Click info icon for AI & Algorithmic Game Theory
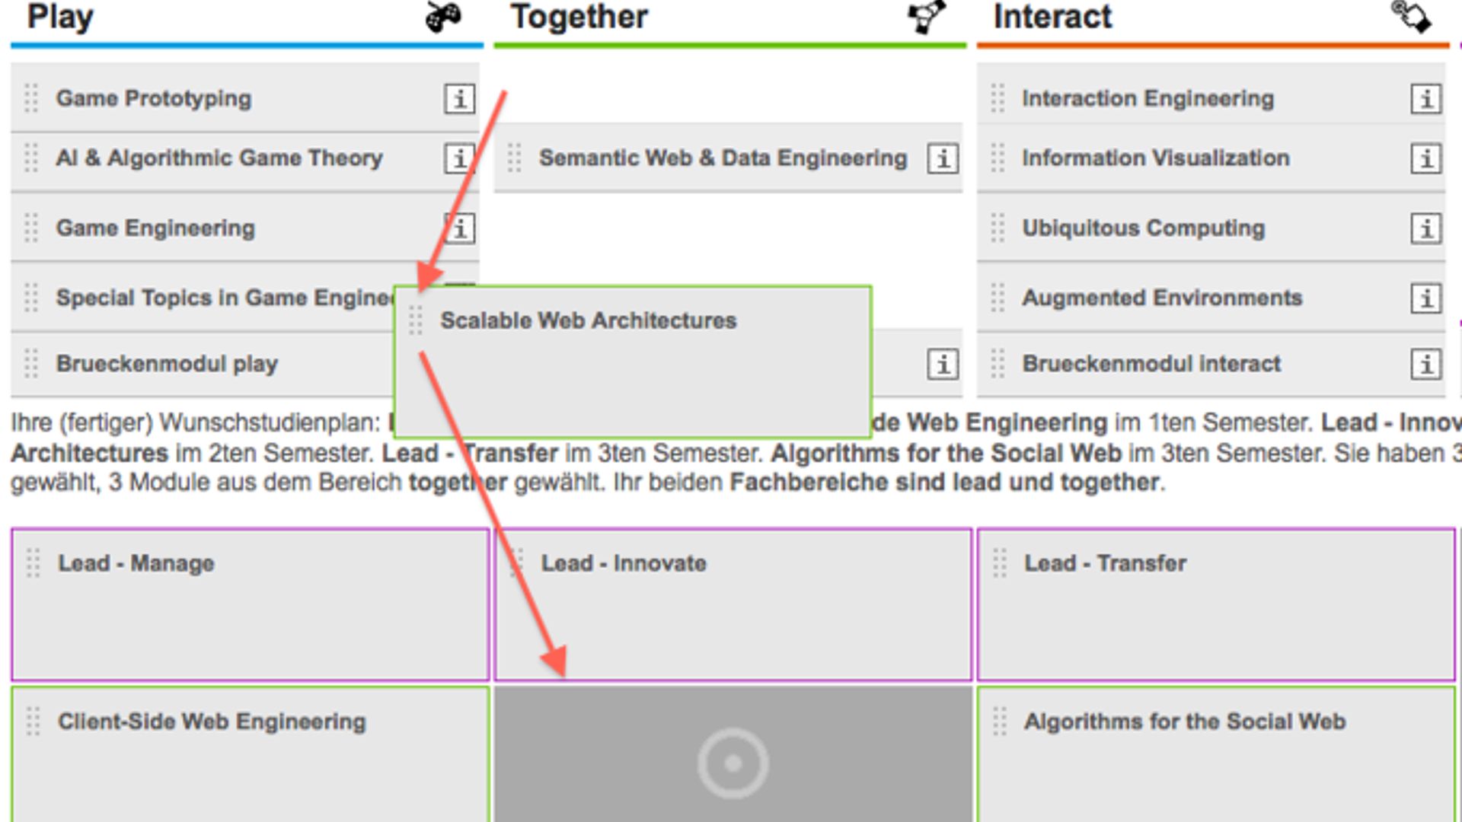Image resolution: width=1462 pixels, height=822 pixels. [459, 158]
